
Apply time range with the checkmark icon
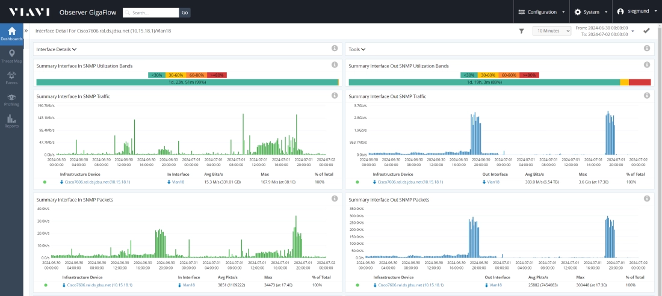[x=646, y=31]
